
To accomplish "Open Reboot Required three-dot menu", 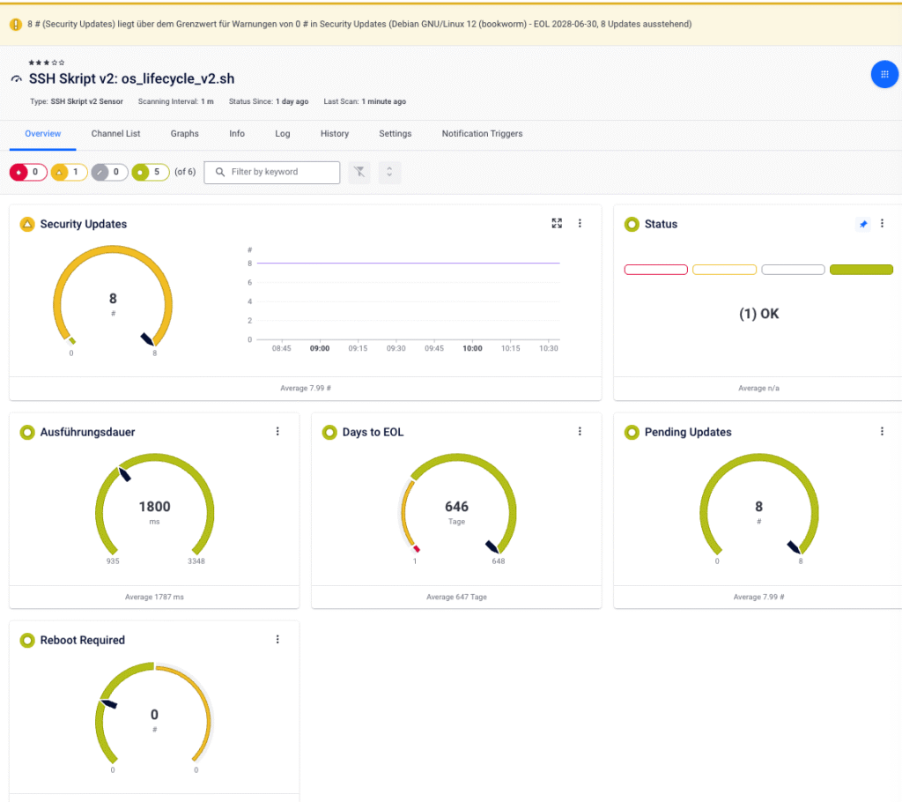I will tap(277, 639).
